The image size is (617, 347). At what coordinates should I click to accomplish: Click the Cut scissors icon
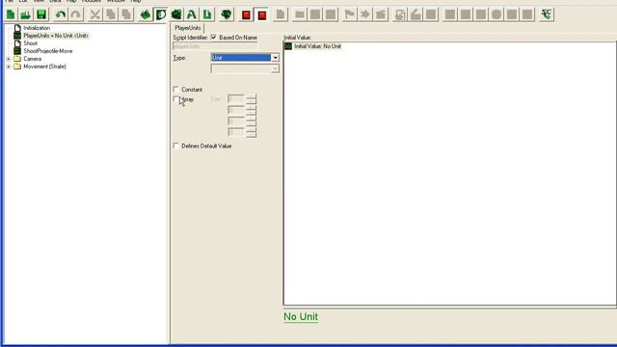(94, 15)
